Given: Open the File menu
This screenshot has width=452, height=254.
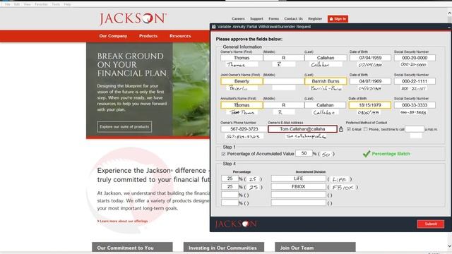Looking at the screenshot, I should (x=8, y=4).
